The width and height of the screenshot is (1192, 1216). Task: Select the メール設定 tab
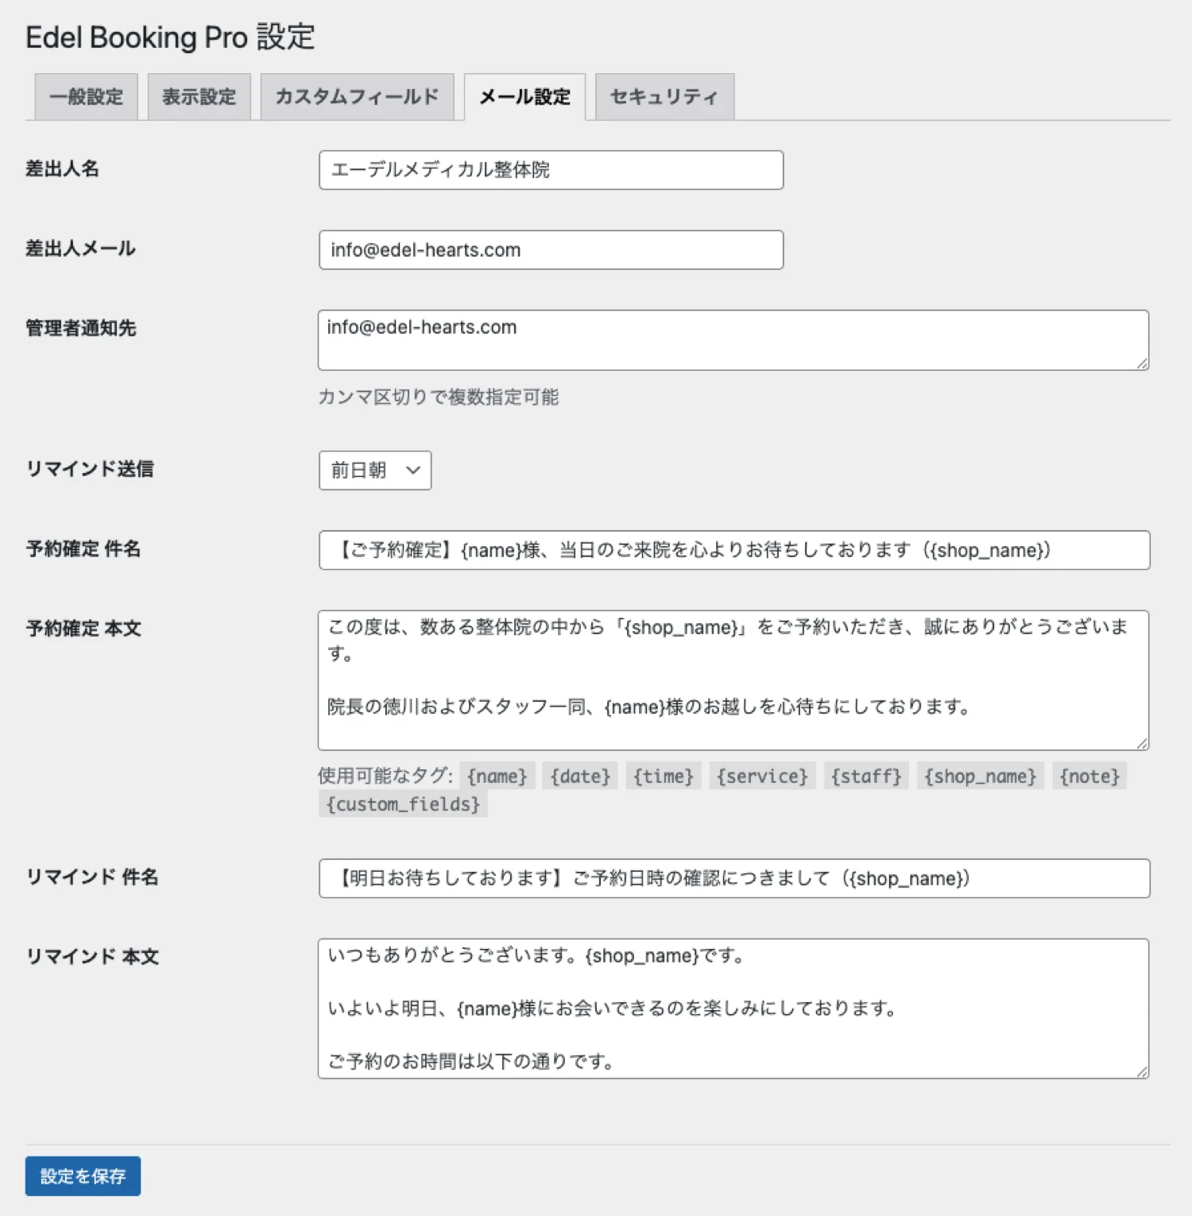coord(524,96)
